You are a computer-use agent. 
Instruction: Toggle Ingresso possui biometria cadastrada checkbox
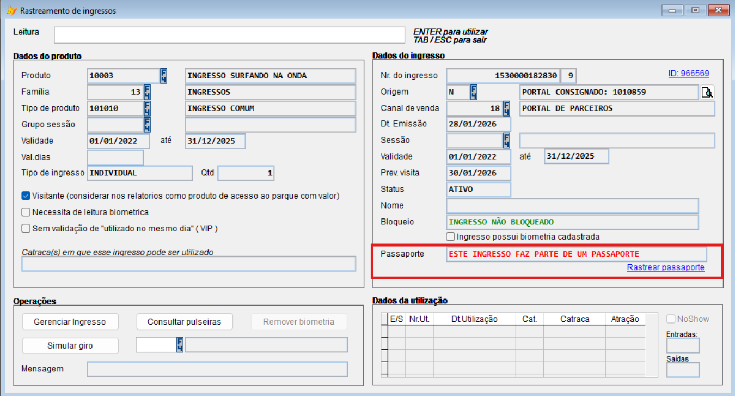coord(450,237)
